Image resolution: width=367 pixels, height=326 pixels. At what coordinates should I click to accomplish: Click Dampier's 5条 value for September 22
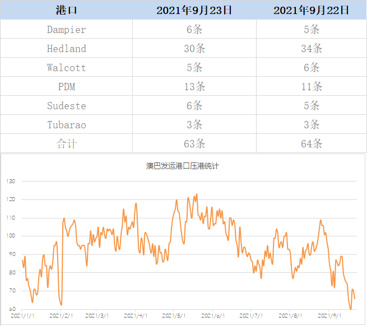(x=312, y=30)
